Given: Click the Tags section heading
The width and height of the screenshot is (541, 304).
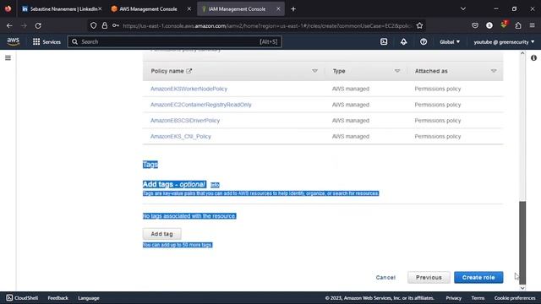Looking at the screenshot, I should (150, 165).
